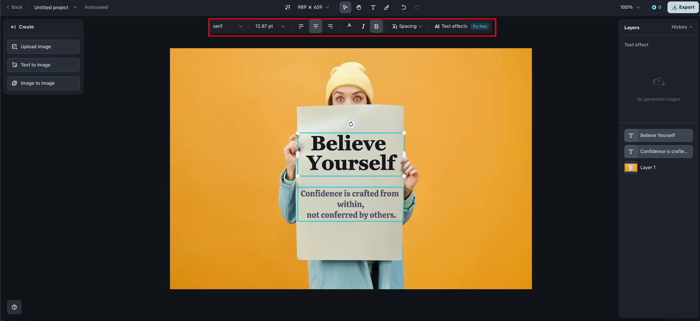Open the 12.87 pt font size dropdown
The height and width of the screenshot is (321, 700).
coord(270,26)
